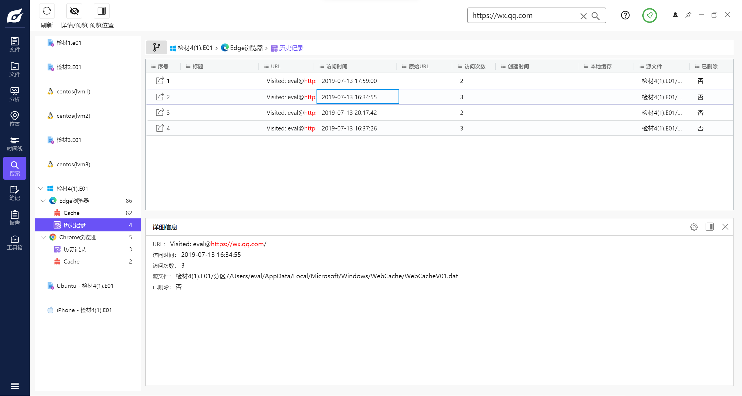
Task: Open the 工具箱 sidebar section
Action: pos(14,243)
